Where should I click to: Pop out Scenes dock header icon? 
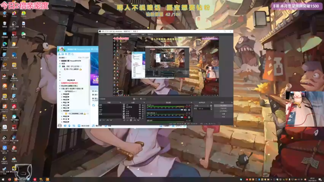click(120, 103)
